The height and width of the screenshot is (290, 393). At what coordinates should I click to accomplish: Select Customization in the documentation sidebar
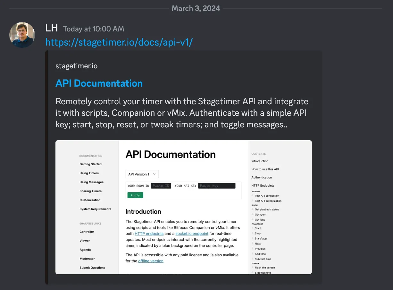click(x=89, y=200)
